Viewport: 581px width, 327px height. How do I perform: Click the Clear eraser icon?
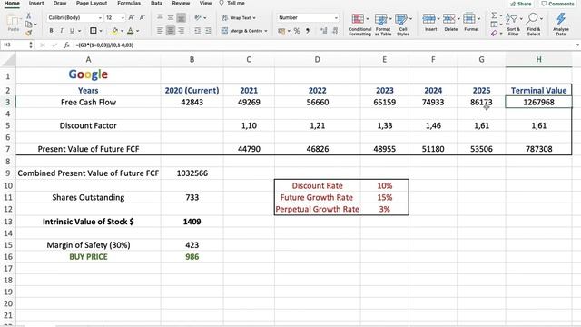click(494, 33)
